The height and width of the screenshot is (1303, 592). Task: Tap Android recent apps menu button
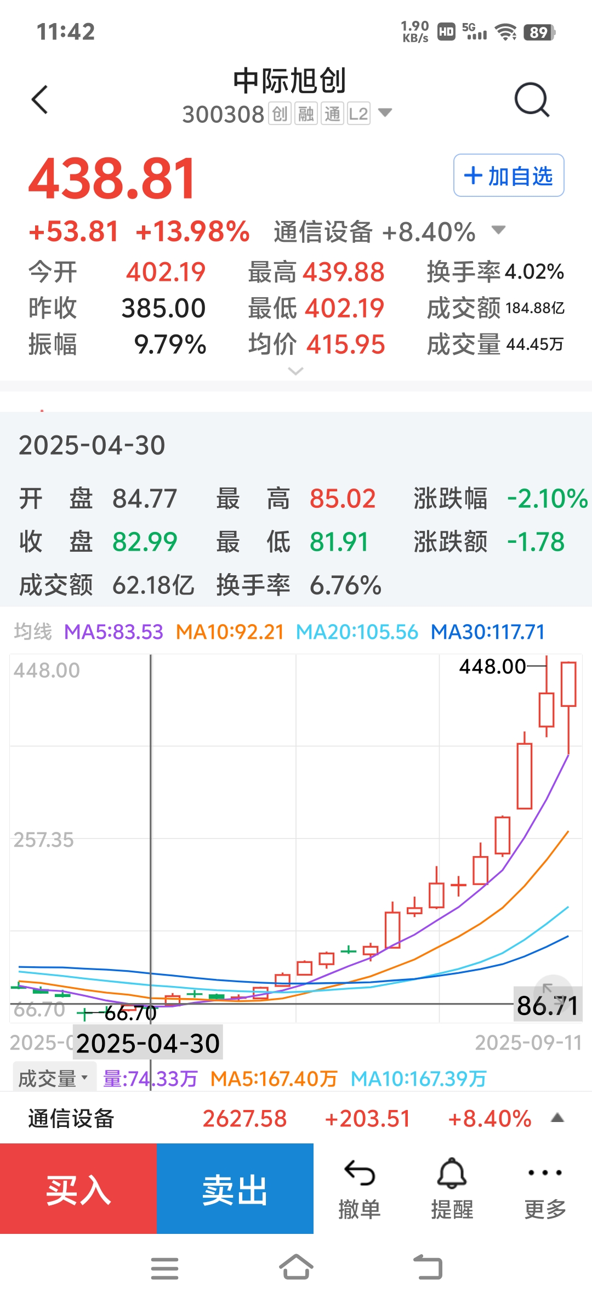164,1268
